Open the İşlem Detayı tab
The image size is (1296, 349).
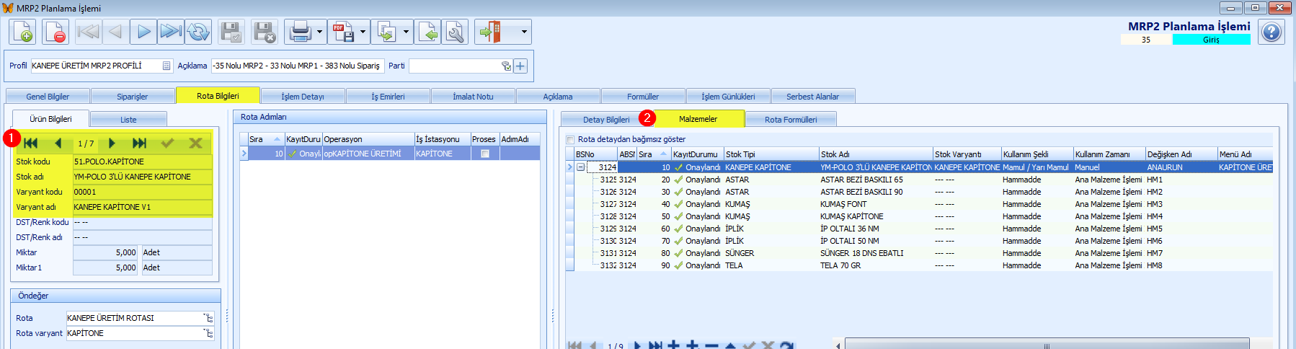tap(303, 97)
